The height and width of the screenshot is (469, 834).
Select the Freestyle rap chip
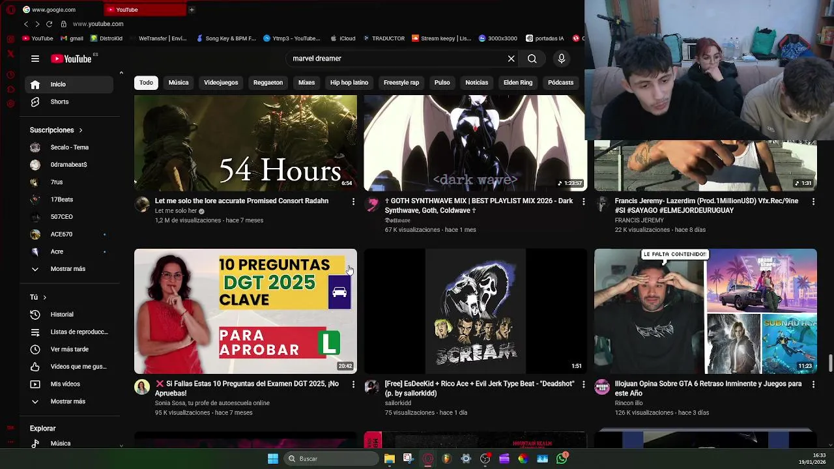coord(401,83)
